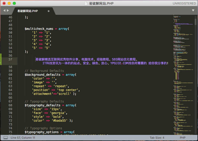Select the 易破解网站.PHP file tab
The height and width of the screenshot is (141, 198).
[x=28, y=11]
